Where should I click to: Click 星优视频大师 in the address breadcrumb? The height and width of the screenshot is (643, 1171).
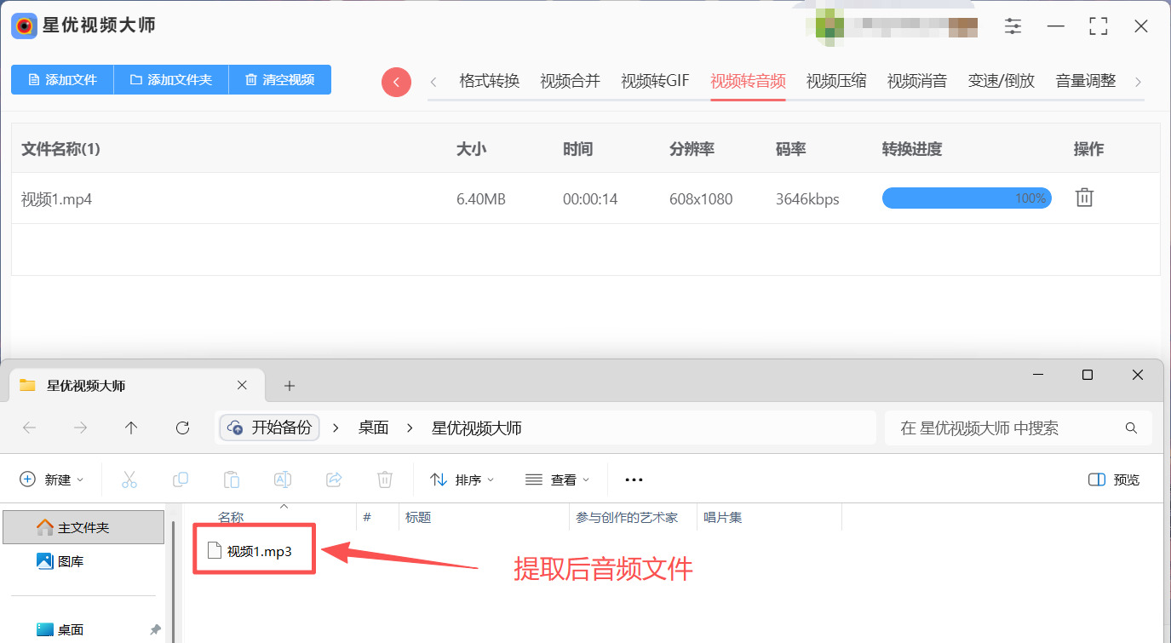[x=477, y=428]
